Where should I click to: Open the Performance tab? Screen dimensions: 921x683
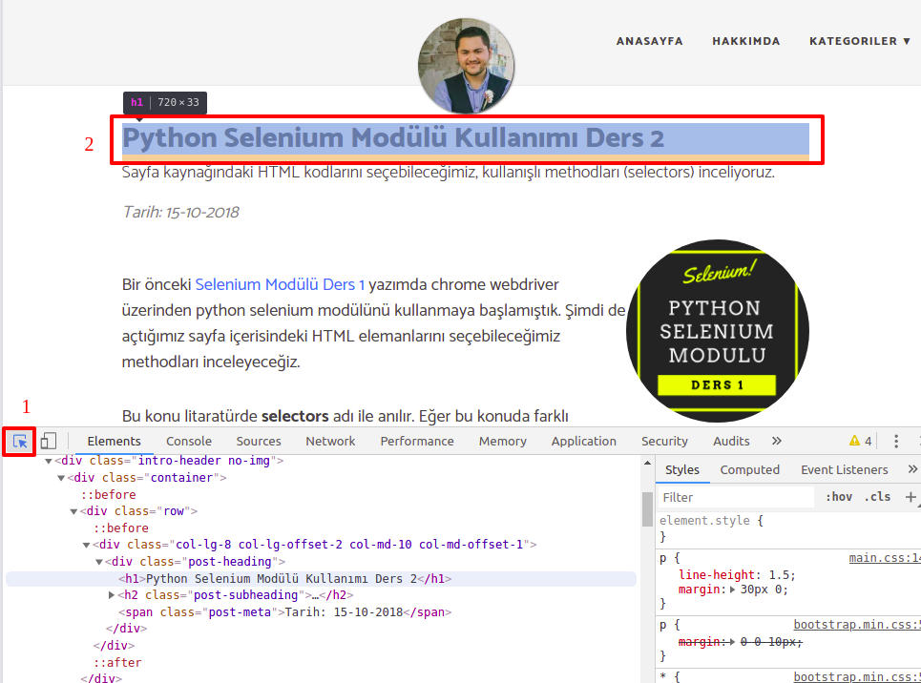tap(417, 441)
